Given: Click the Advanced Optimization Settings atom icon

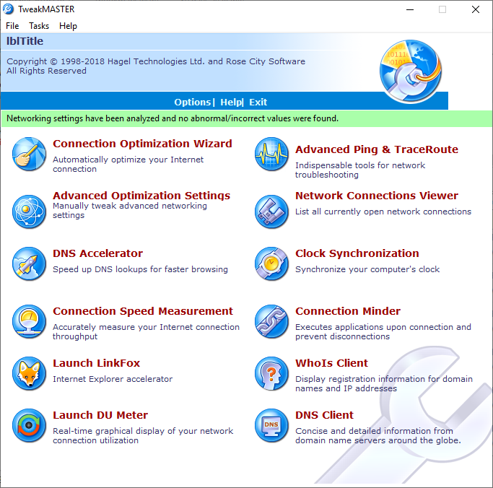Looking at the screenshot, I should [29, 212].
